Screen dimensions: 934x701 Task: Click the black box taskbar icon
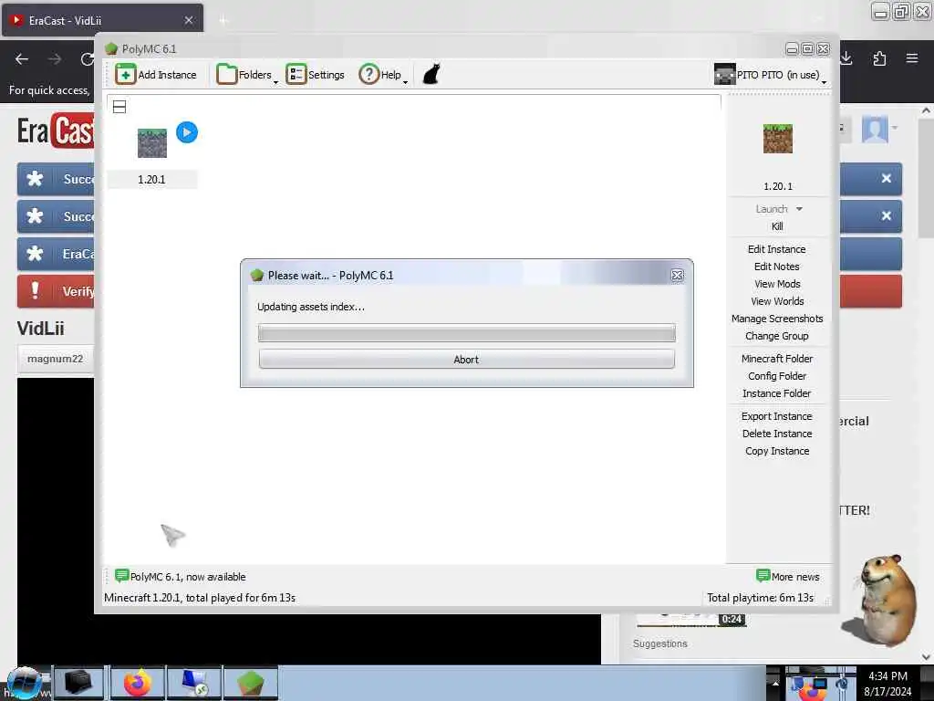pyautogui.click(x=78, y=683)
